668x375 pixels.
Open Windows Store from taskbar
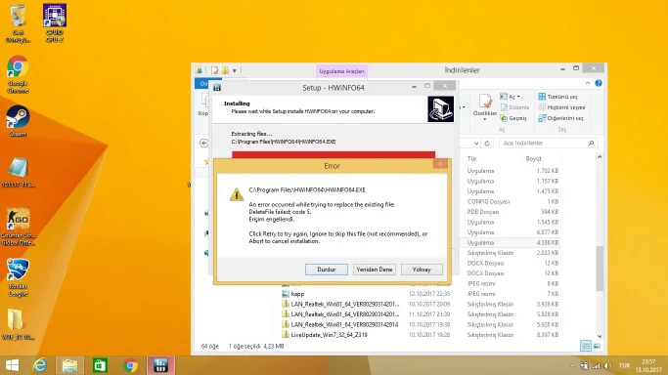pos(100,365)
